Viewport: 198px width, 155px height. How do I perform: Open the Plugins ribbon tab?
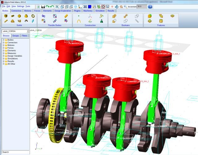[77, 11]
